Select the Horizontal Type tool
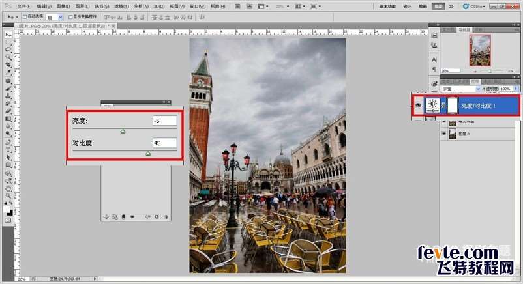 (8, 150)
